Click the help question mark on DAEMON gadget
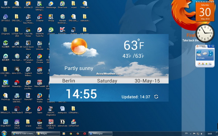This screenshot has width=218, height=136. 209,46
